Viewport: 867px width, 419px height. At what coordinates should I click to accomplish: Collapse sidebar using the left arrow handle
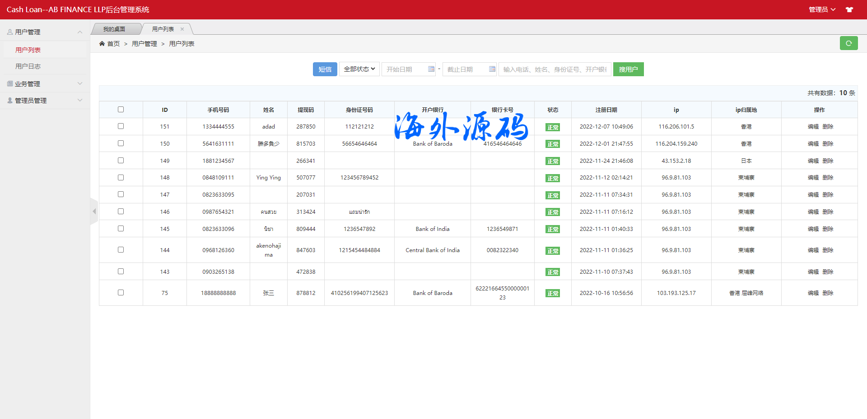pyautogui.click(x=94, y=211)
